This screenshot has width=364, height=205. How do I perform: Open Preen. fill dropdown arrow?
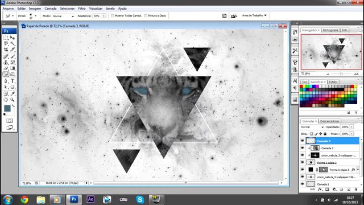pos(351,134)
